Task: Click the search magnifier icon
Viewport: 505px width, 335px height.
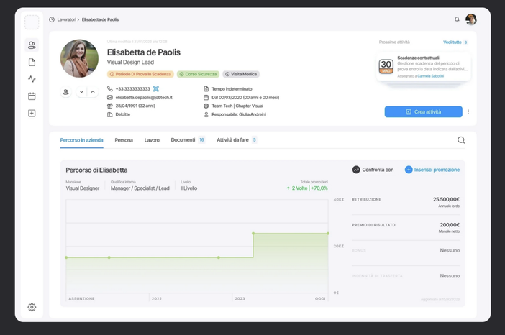Action: (461, 140)
